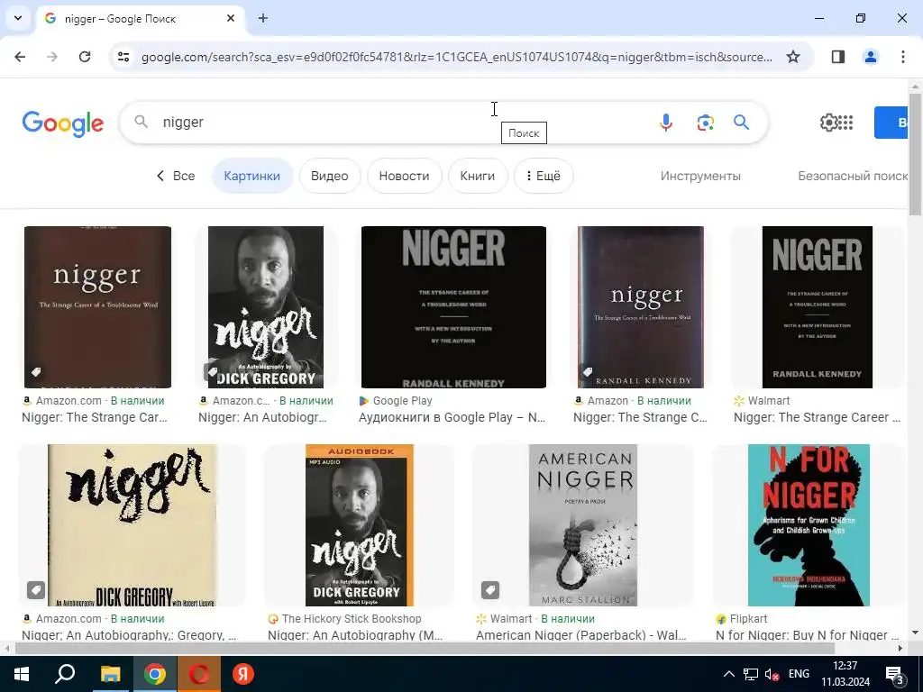Screen dimensions: 923x692
Task: Start voice search with the microphone
Action: click(666, 123)
